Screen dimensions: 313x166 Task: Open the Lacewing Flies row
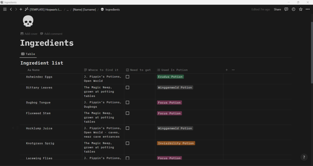39,158
